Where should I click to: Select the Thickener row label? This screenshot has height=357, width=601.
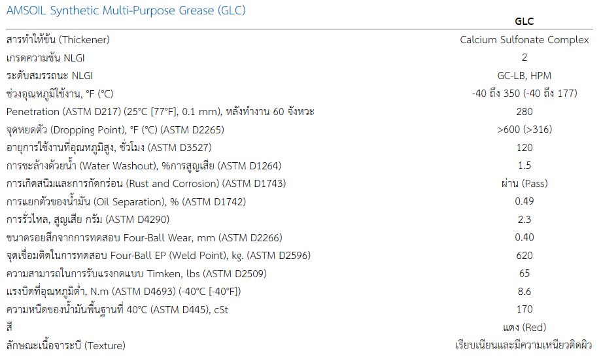(x=58, y=40)
